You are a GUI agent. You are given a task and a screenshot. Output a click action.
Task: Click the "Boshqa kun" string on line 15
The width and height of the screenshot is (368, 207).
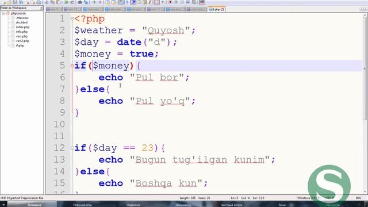(x=166, y=183)
